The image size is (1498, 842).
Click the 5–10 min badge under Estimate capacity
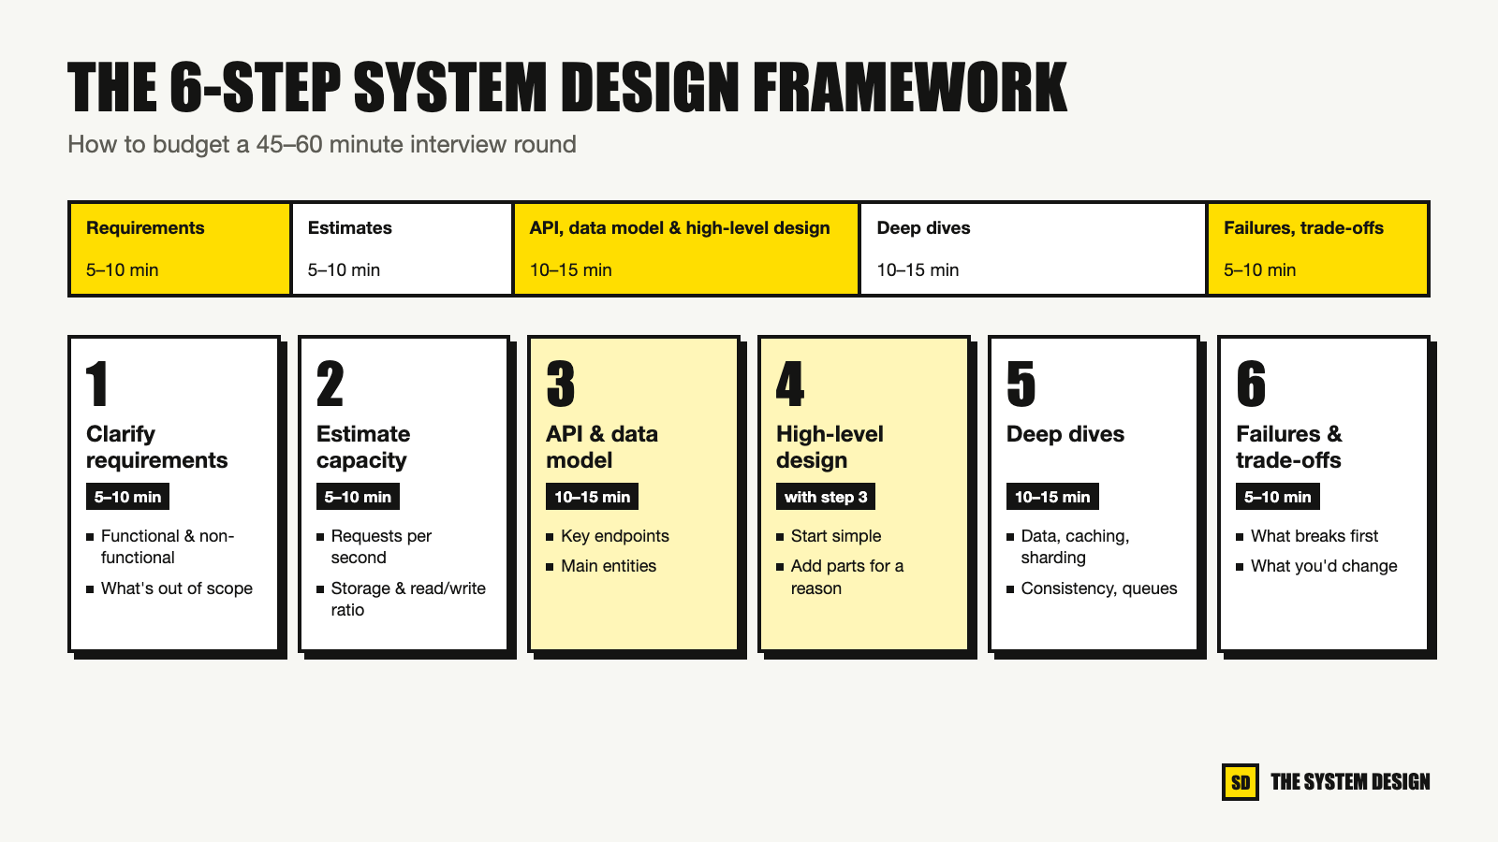point(358,497)
